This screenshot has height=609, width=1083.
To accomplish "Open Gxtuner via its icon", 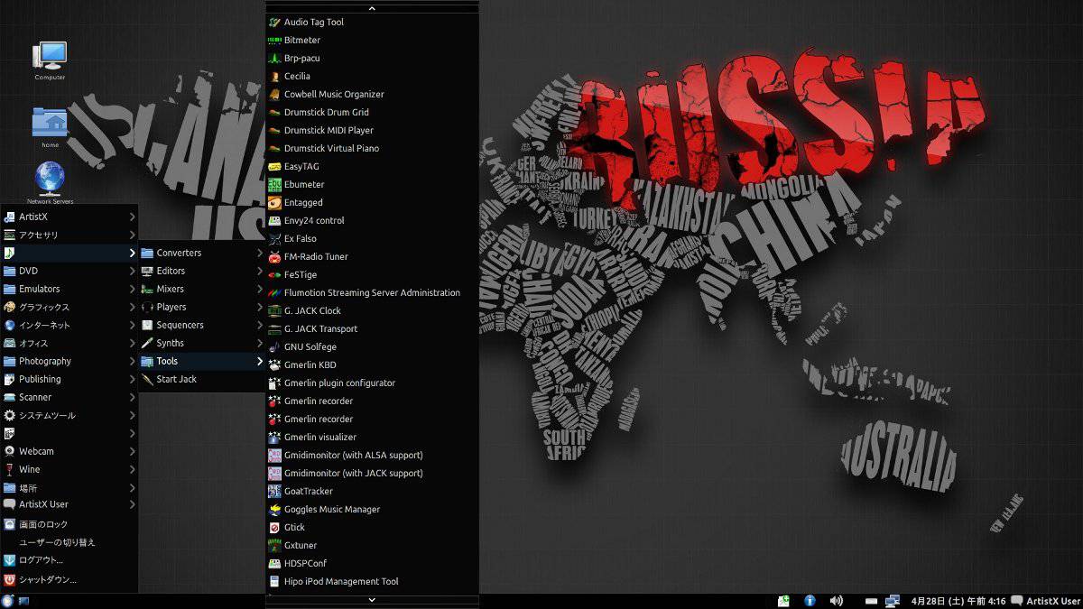I will coord(275,545).
